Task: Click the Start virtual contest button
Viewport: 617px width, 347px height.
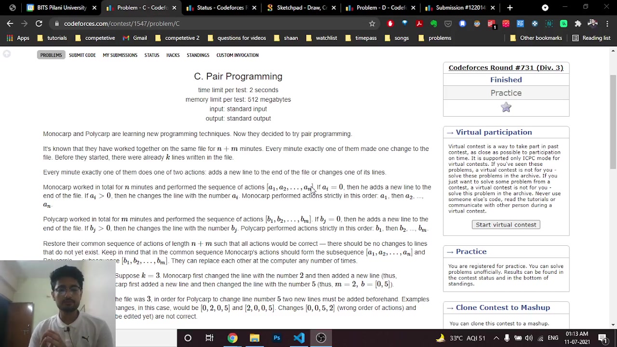Action: click(506, 225)
